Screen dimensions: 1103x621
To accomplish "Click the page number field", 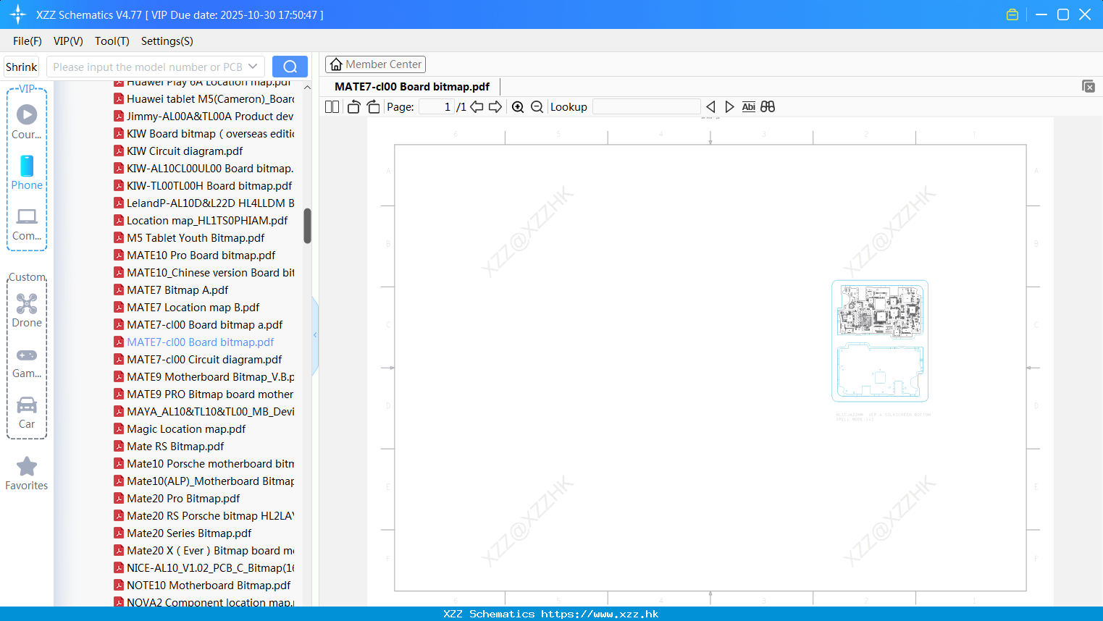I will coord(437,107).
